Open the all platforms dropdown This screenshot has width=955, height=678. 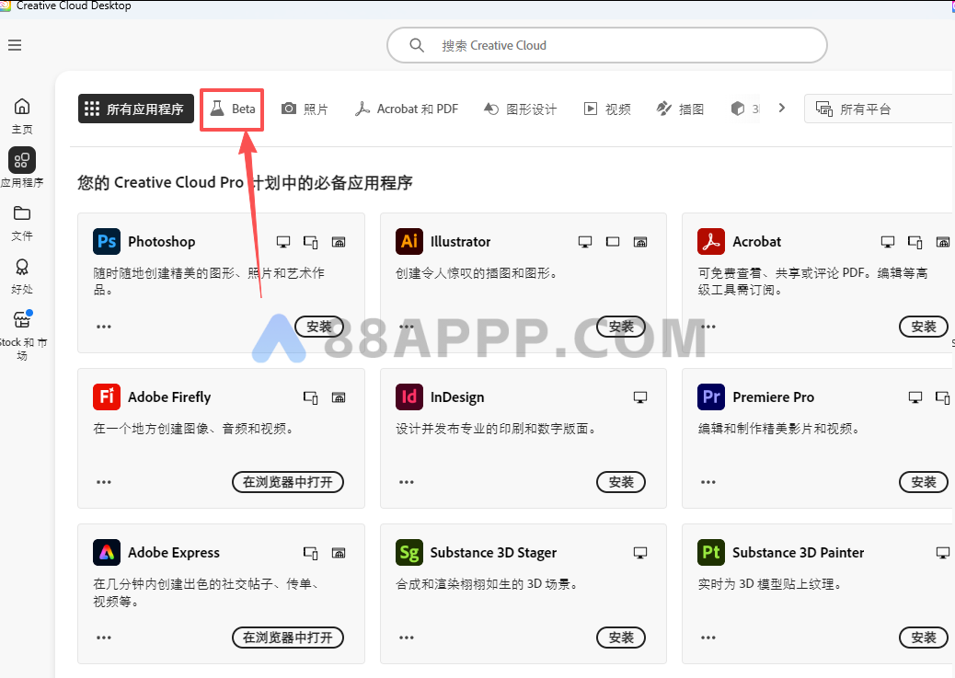pos(879,109)
